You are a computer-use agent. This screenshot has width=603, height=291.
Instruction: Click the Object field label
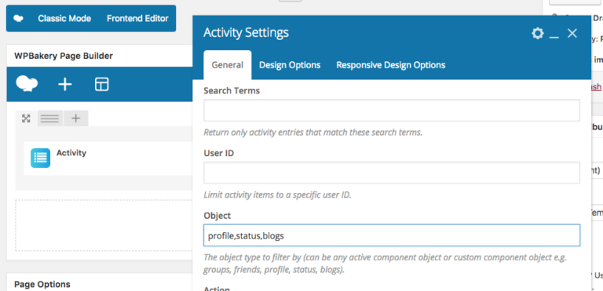tap(217, 216)
